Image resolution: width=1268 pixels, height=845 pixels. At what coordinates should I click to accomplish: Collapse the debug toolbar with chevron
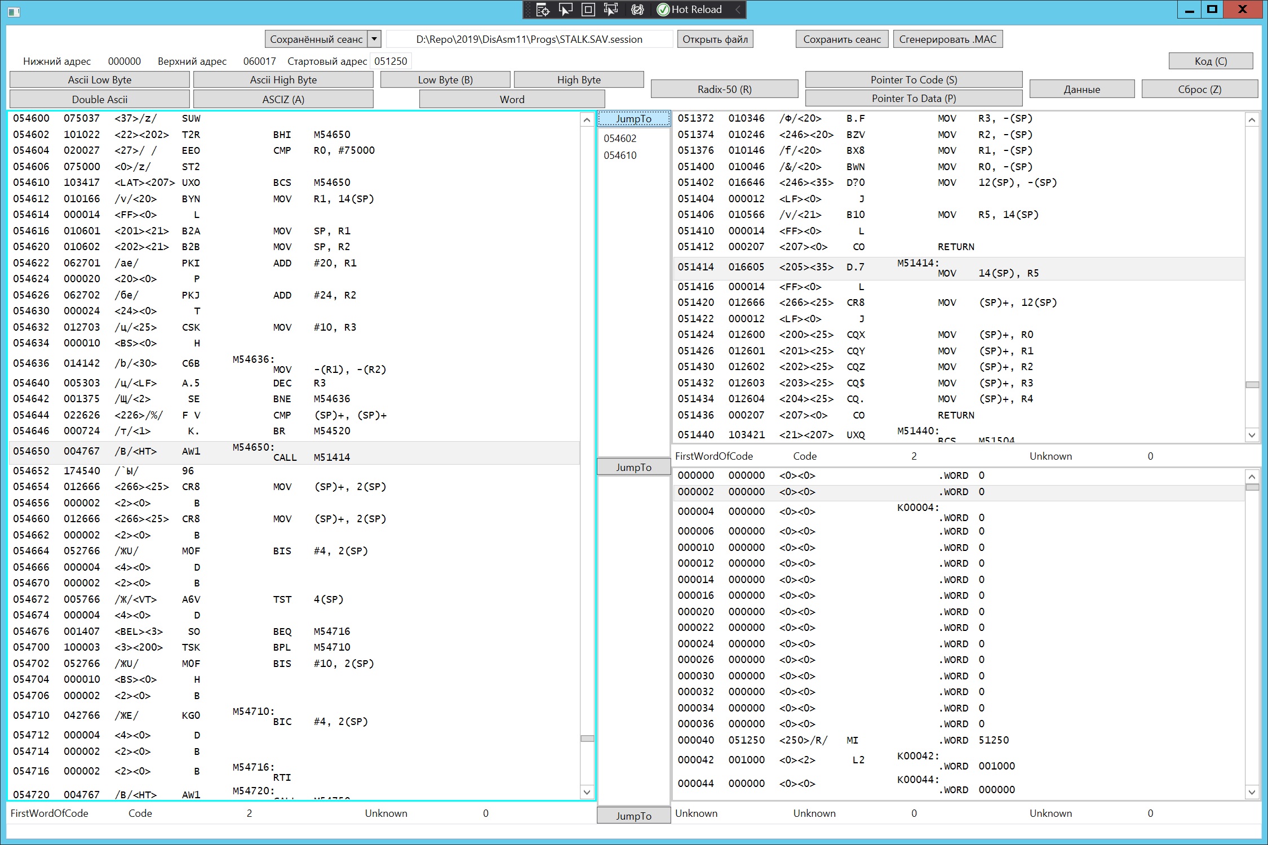[738, 10]
